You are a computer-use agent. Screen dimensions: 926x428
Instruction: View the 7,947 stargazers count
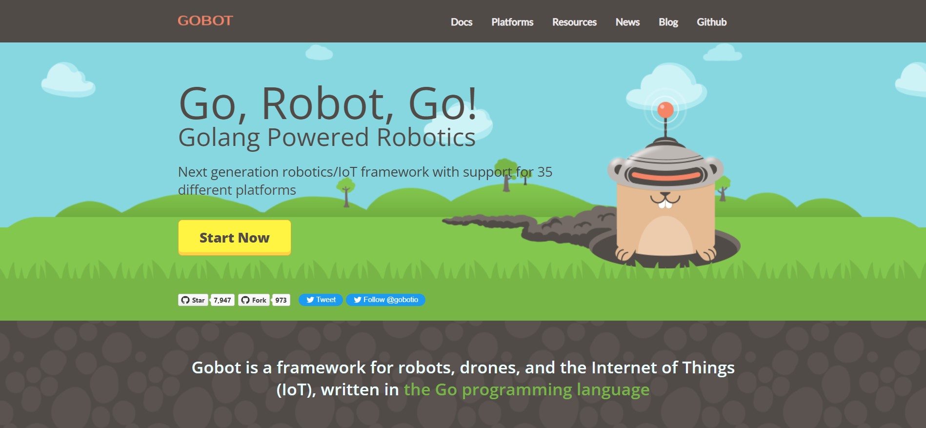(x=222, y=300)
